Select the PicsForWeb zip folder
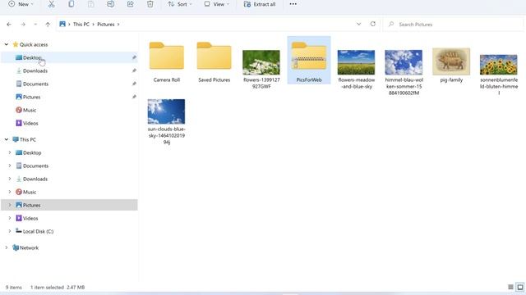Screen dimensions: 526x295 [309, 61]
